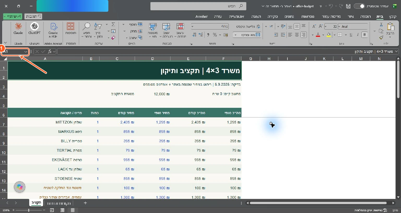This screenshot has width=401, height=213.
Task: Toggle the AutoSave switch
Action: click(359, 6)
